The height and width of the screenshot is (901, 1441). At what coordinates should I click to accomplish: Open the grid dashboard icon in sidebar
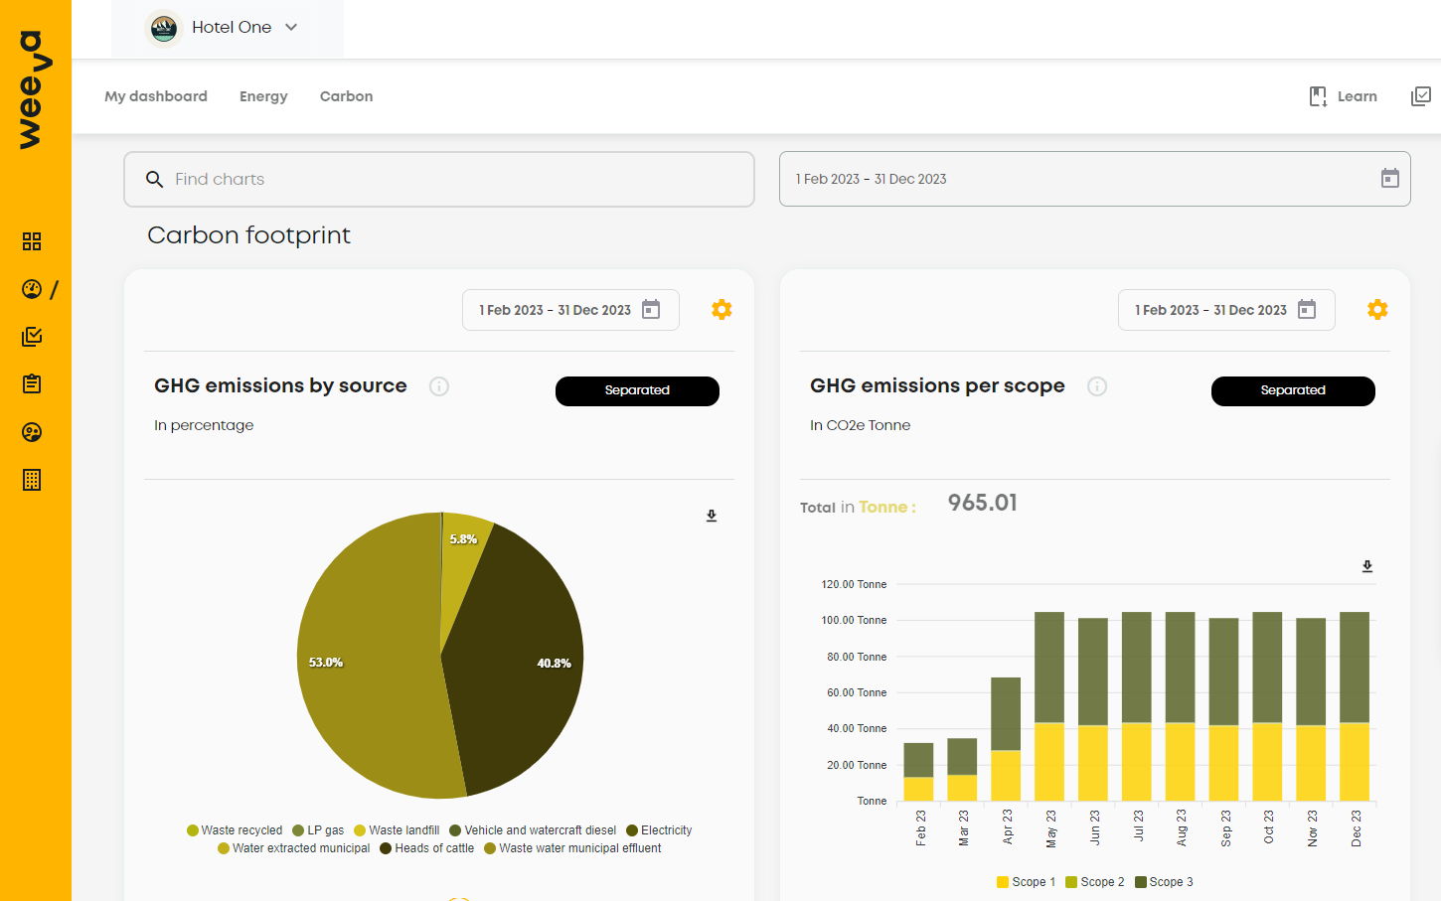click(x=32, y=241)
